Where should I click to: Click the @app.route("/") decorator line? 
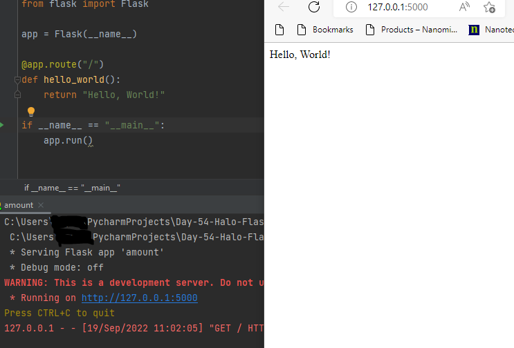(x=63, y=64)
